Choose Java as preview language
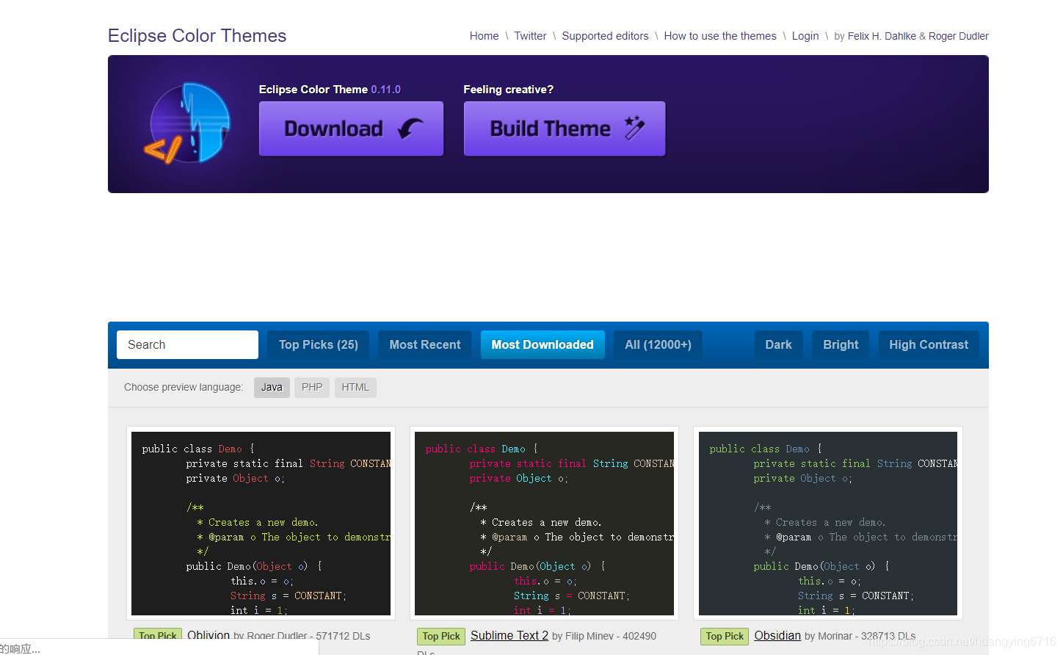The height and width of the screenshot is (655, 1063). point(272,387)
